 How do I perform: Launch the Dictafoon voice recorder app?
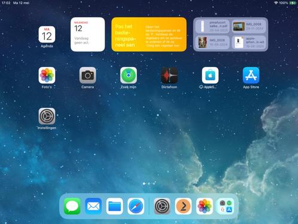click(x=169, y=75)
